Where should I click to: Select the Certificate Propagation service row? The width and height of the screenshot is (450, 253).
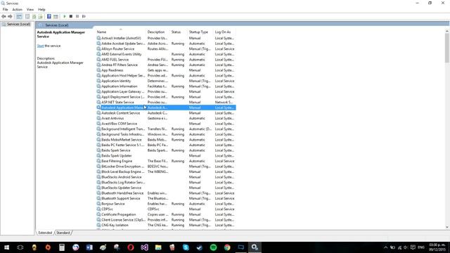point(166,214)
